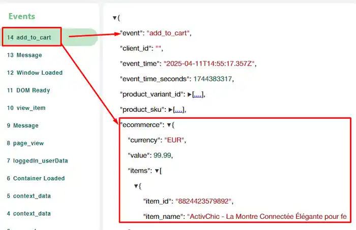Click the value 99.99
The width and height of the screenshot is (356, 230).
pyautogui.click(x=162, y=155)
